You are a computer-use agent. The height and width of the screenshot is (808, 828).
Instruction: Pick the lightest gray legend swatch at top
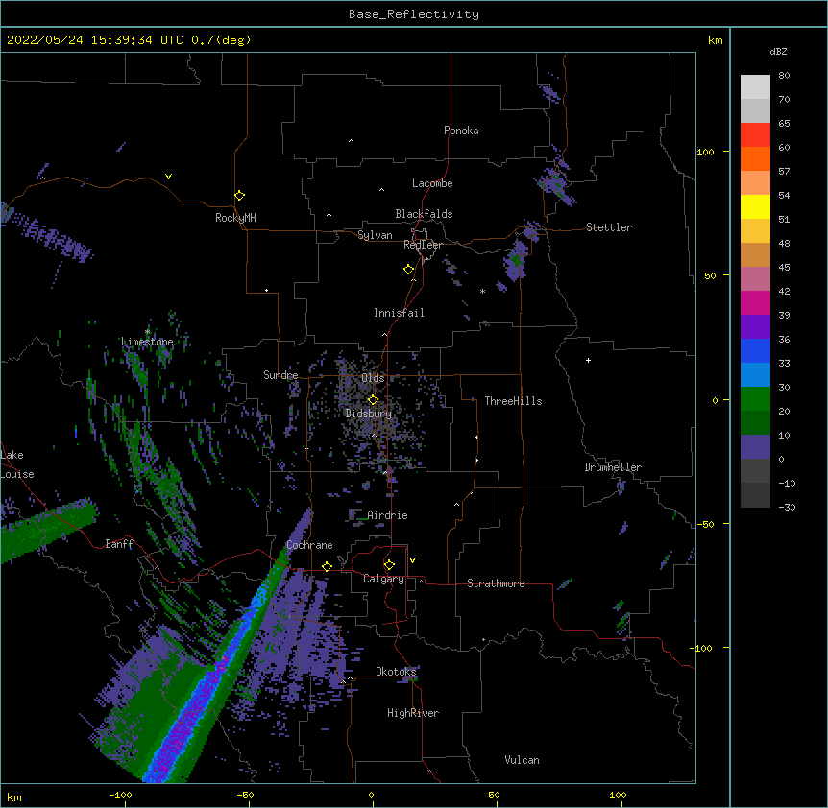pos(755,86)
